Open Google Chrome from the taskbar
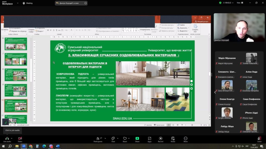Viewport: 266px width, 149px height. point(31,146)
